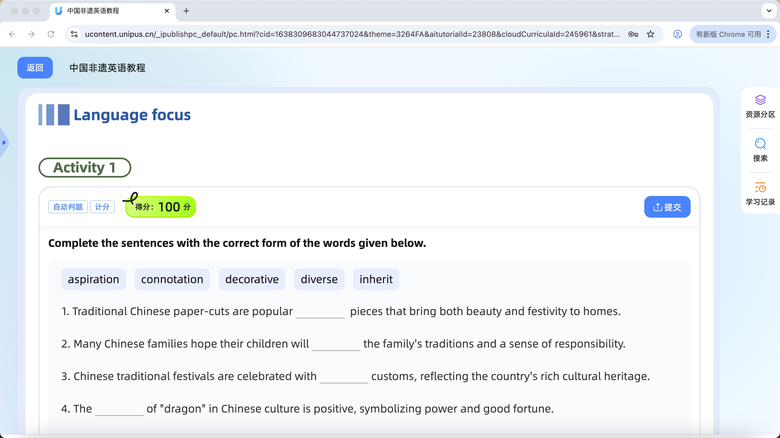Screen dimensions: 780x438
Task: Submit answers with 提交 button
Action: pyautogui.click(x=667, y=207)
